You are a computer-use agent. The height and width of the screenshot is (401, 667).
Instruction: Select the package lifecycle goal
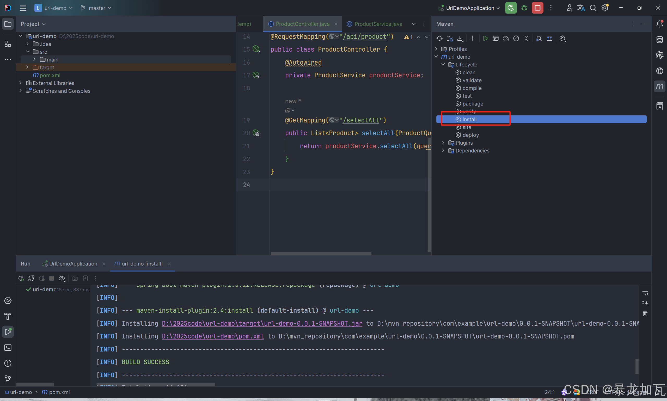472,104
